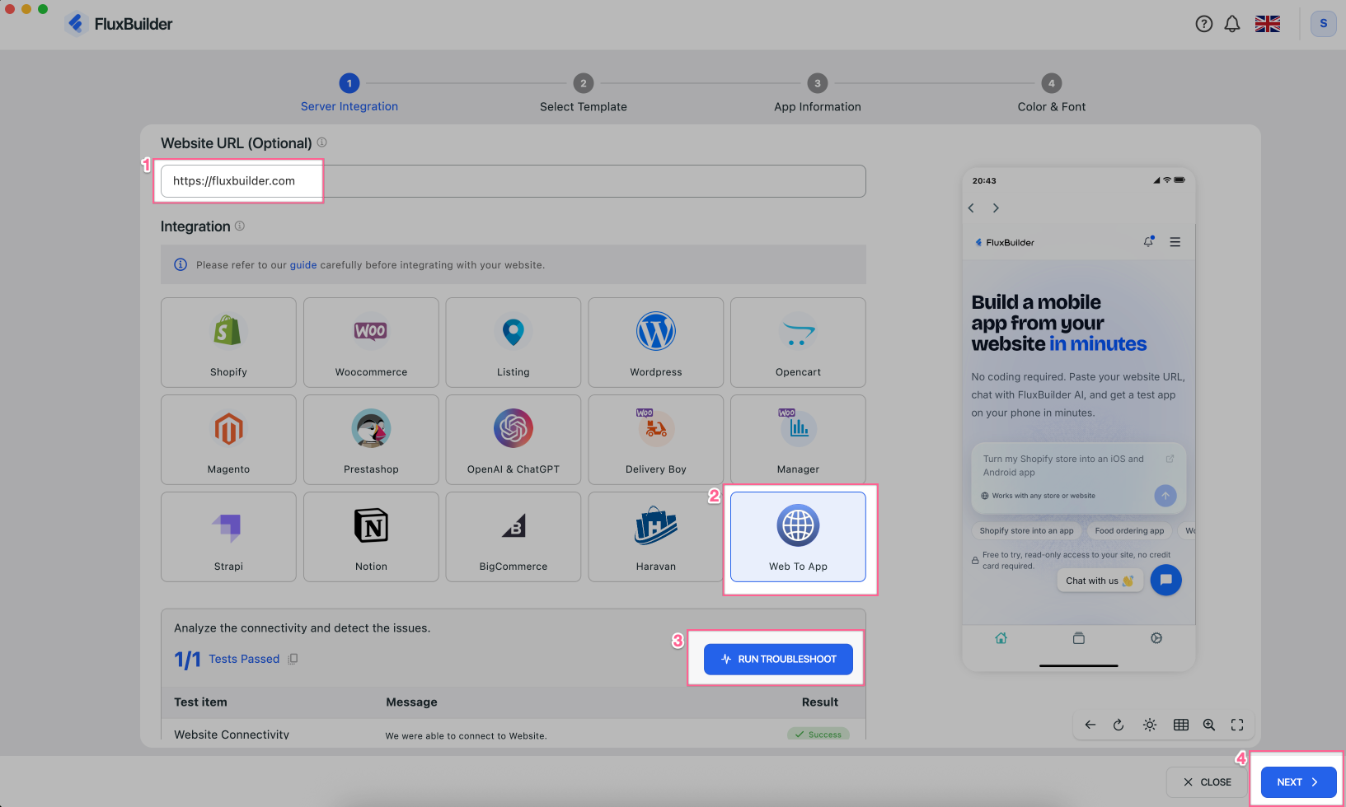
Task: Reload the preview with refresh icon
Action: [x=1119, y=725]
